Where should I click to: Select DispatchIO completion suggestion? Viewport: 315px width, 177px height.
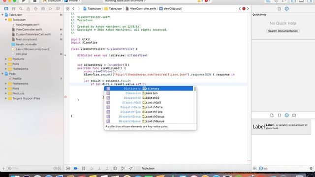point(149,98)
